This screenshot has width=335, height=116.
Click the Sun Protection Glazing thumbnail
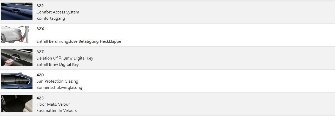(x=17, y=81)
